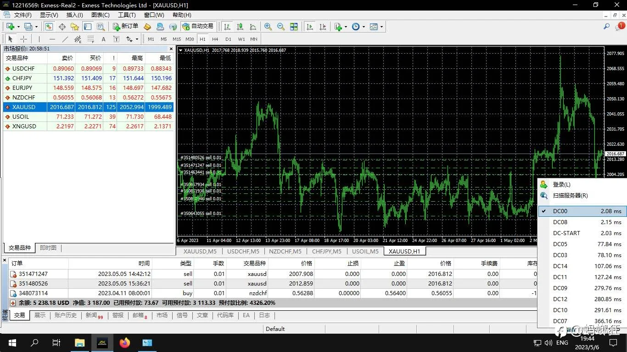This screenshot has height=352, width=627.
Task: Switch to USDCHF,M5 chart tab
Action: (x=243, y=251)
